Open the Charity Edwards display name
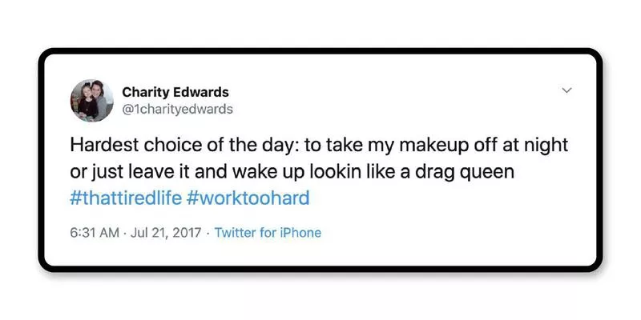 pyautogui.click(x=175, y=92)
